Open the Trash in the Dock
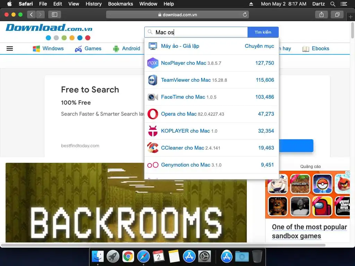The image size is (355, 266). click(257, 257)
